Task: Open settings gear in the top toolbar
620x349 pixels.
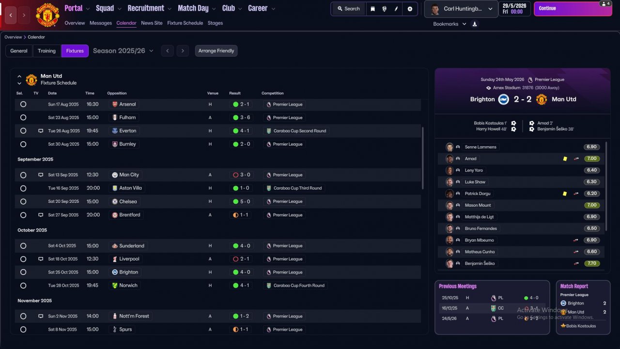Action: pyautogui.click(x=410, y=9)
